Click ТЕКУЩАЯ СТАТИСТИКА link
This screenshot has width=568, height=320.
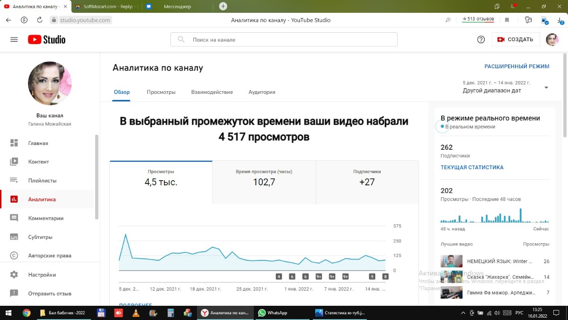point(472,167)
